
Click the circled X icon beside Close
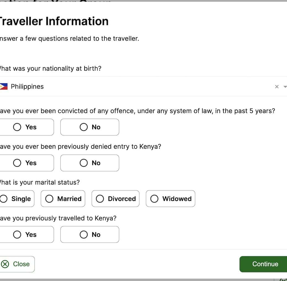click(5, 264)
